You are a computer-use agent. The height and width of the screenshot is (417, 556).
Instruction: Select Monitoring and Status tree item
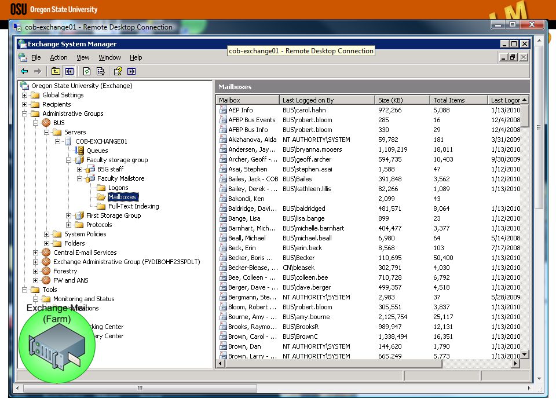coord(83,299)
